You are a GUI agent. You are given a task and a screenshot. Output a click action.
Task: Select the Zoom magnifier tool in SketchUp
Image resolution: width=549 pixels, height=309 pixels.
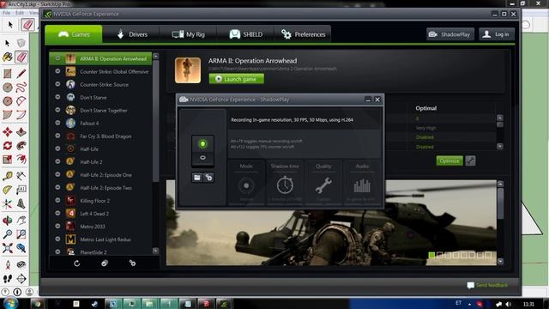pos(8,234)
